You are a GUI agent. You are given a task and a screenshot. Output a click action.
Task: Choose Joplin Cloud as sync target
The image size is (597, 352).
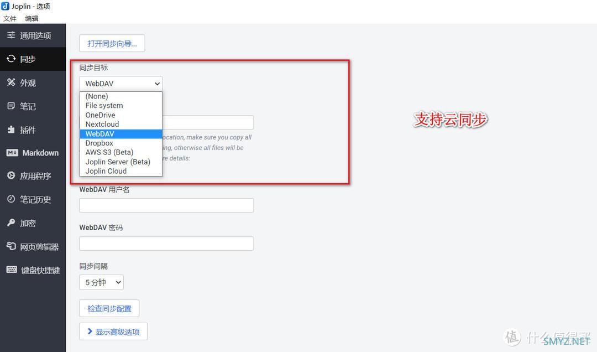point(121,171)
